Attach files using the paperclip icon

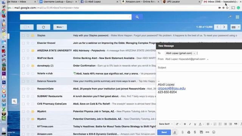point(182,132)
